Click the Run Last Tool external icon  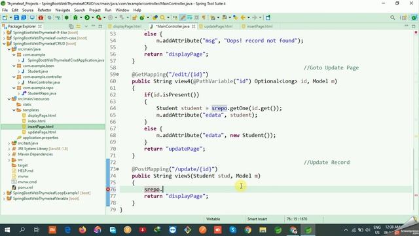click(x=99, y=18)
